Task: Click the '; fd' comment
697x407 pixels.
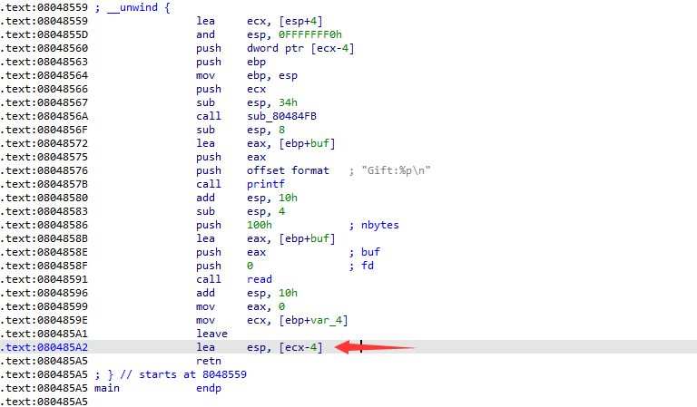Action: pyautogui.click(x=361, y=266)
